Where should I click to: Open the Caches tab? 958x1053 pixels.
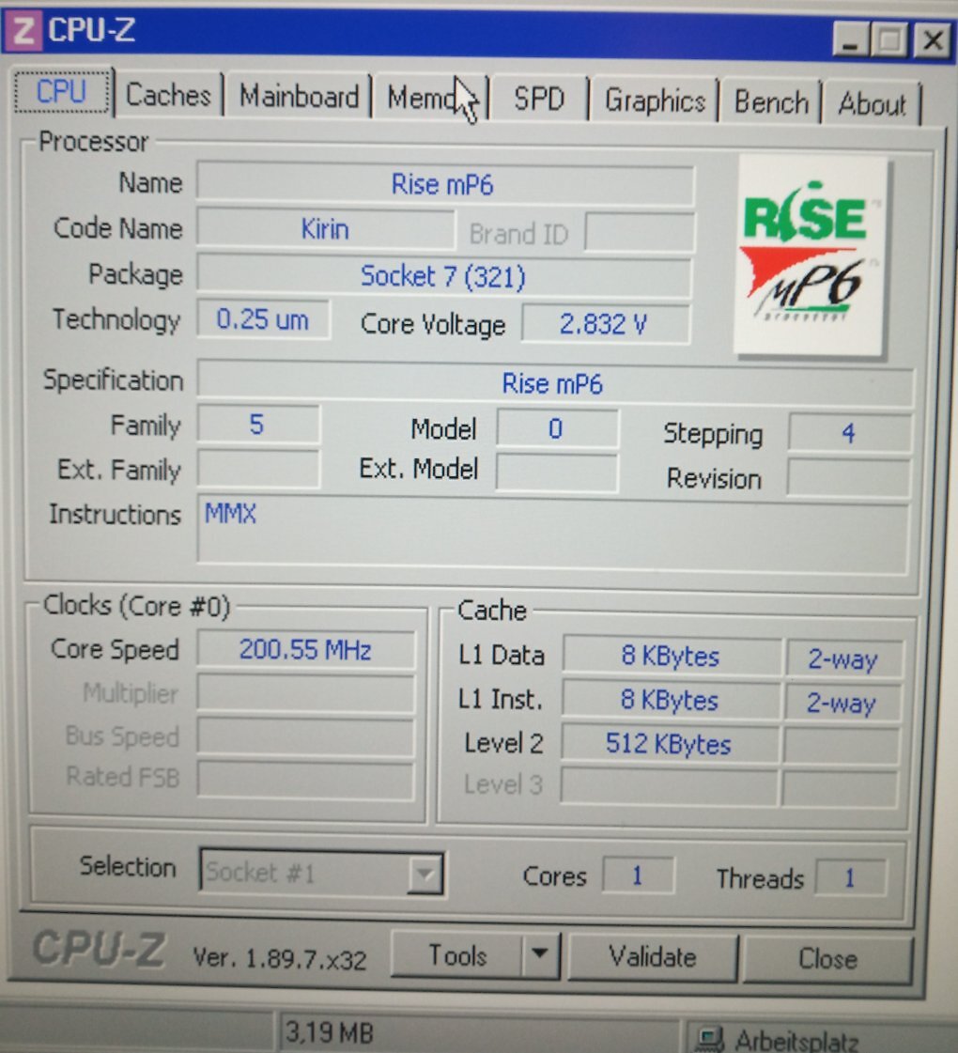click(168, 95)
